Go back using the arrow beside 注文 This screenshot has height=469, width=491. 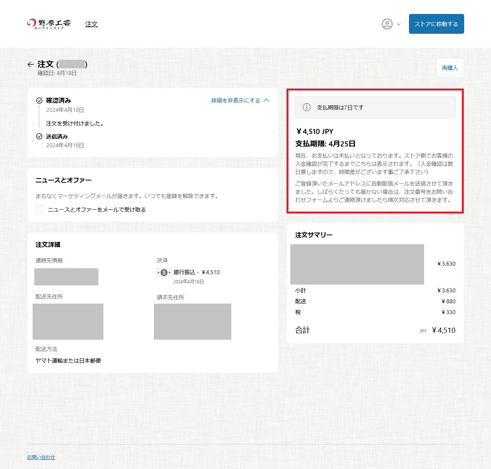point(31,64)
